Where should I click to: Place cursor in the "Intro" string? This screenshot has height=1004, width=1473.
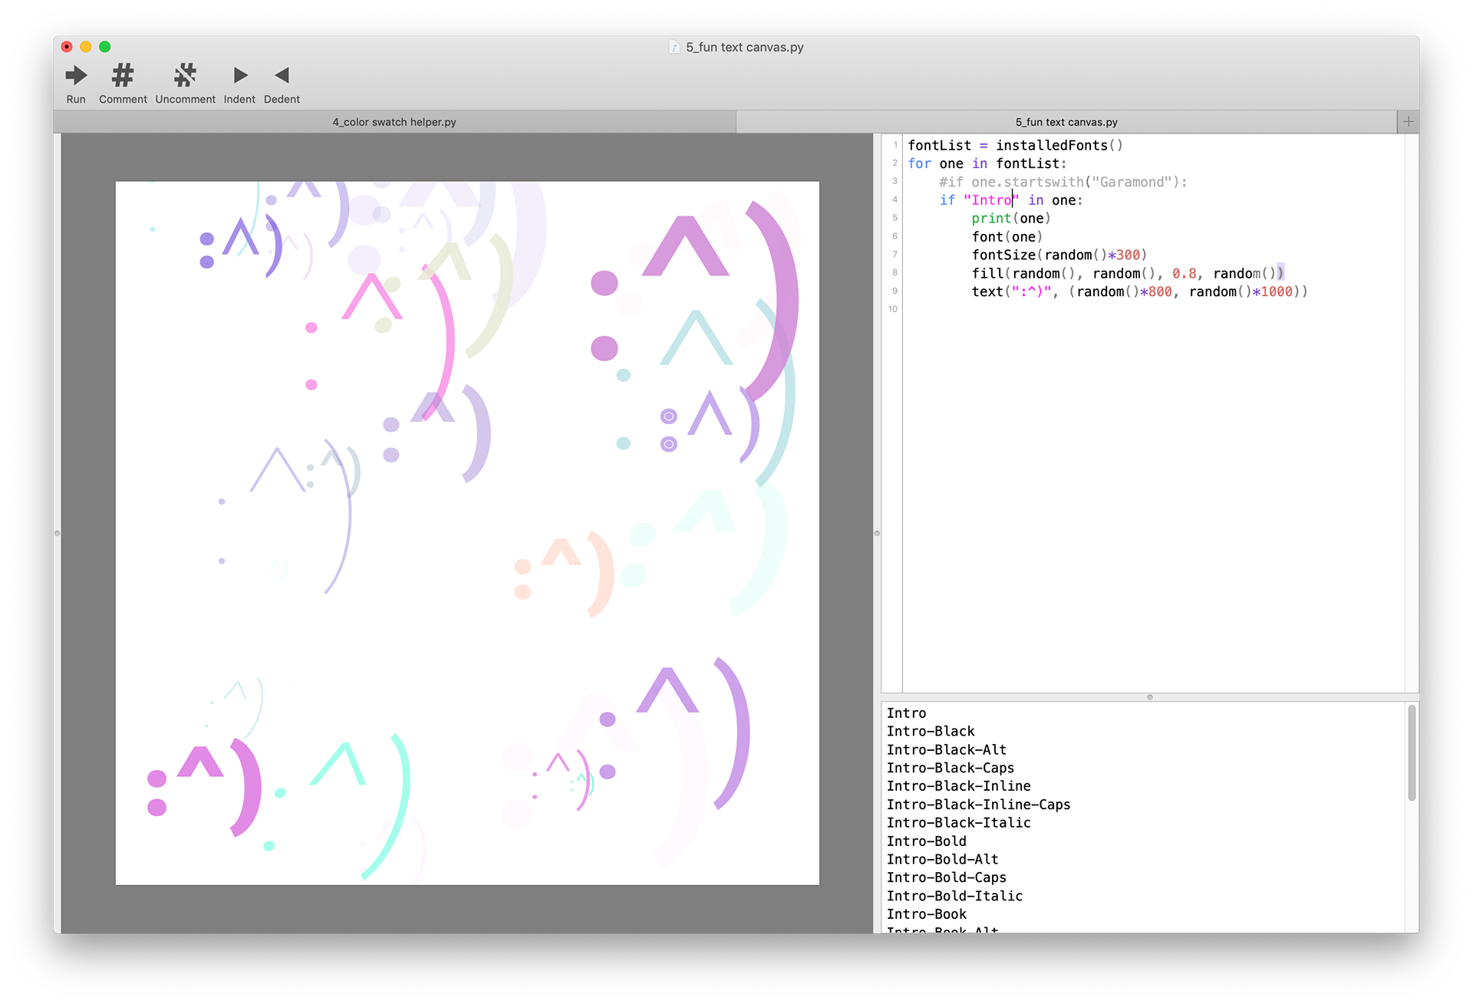991,201
